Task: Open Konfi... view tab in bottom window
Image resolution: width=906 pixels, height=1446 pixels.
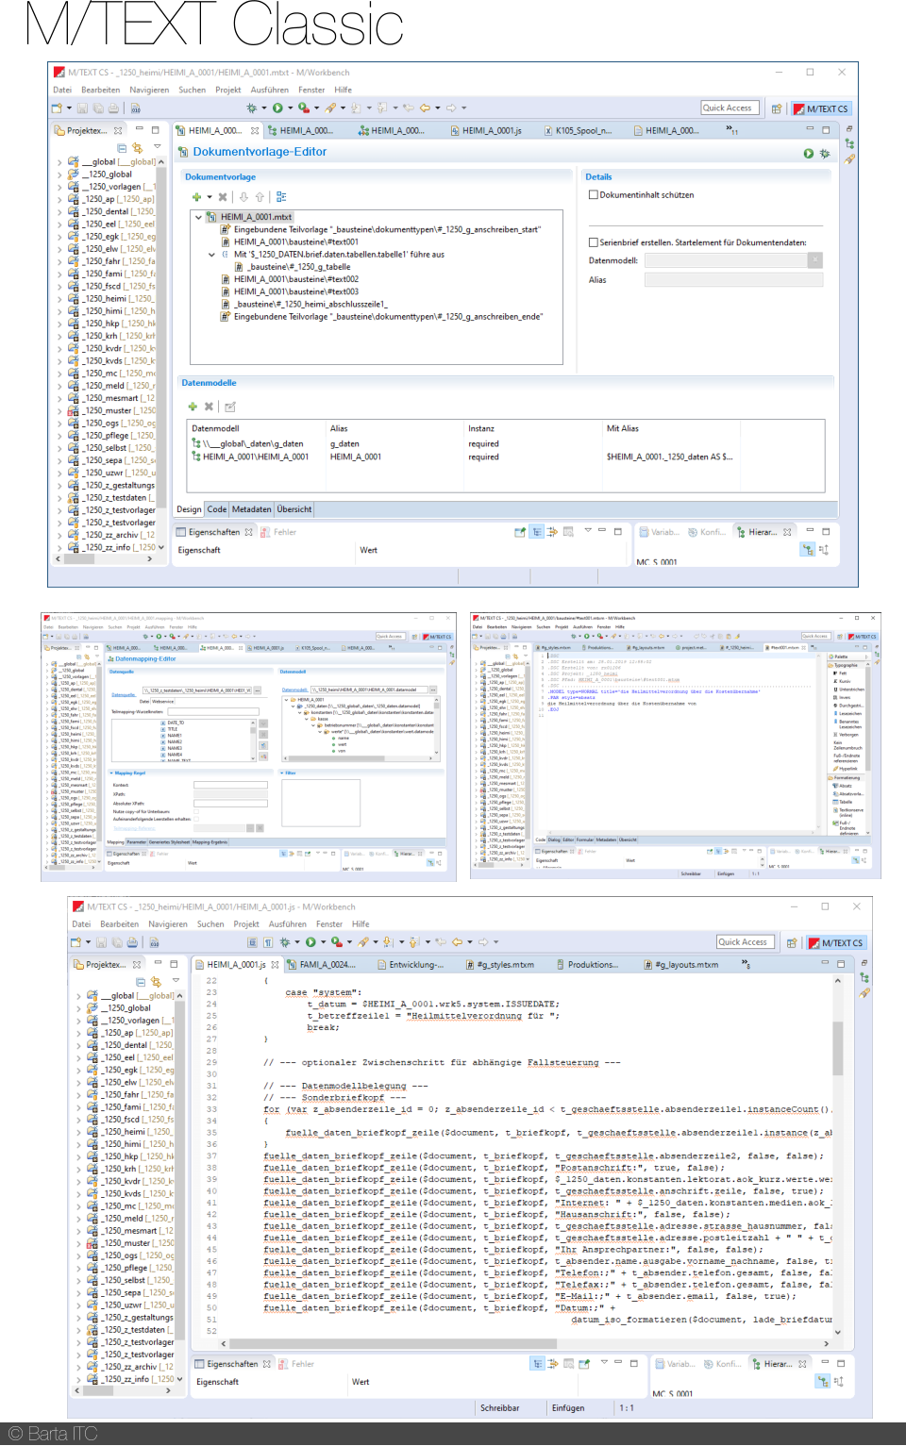Action: point(723,1364)
